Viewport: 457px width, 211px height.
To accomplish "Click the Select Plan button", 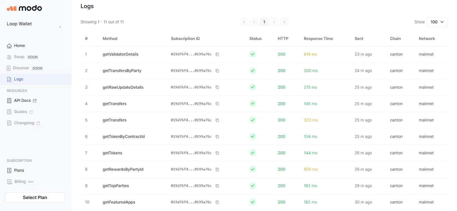I will [x=35, y=197].
